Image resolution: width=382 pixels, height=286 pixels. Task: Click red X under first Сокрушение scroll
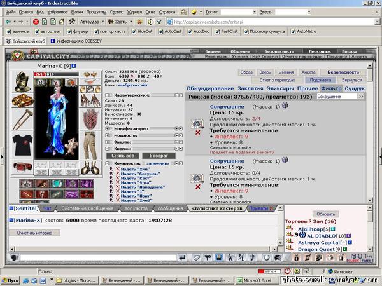(x=198, y=133)
